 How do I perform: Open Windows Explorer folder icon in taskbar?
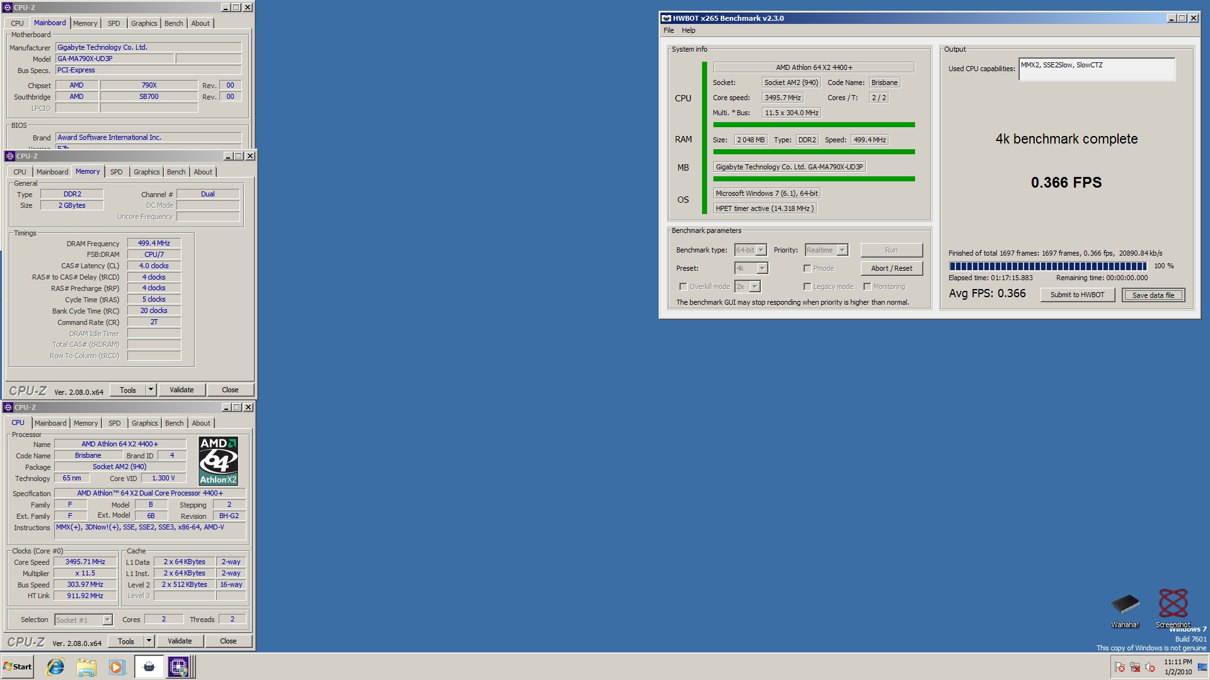coord(86,667)
